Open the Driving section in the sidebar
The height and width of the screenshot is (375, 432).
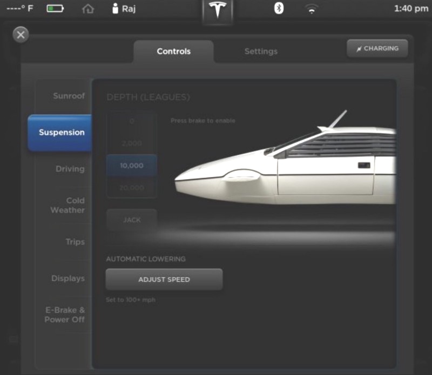click(x=70, y=169)
